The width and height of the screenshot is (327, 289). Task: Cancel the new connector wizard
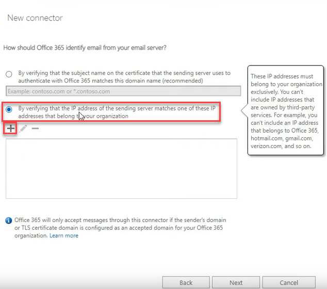tap(289, 282)
